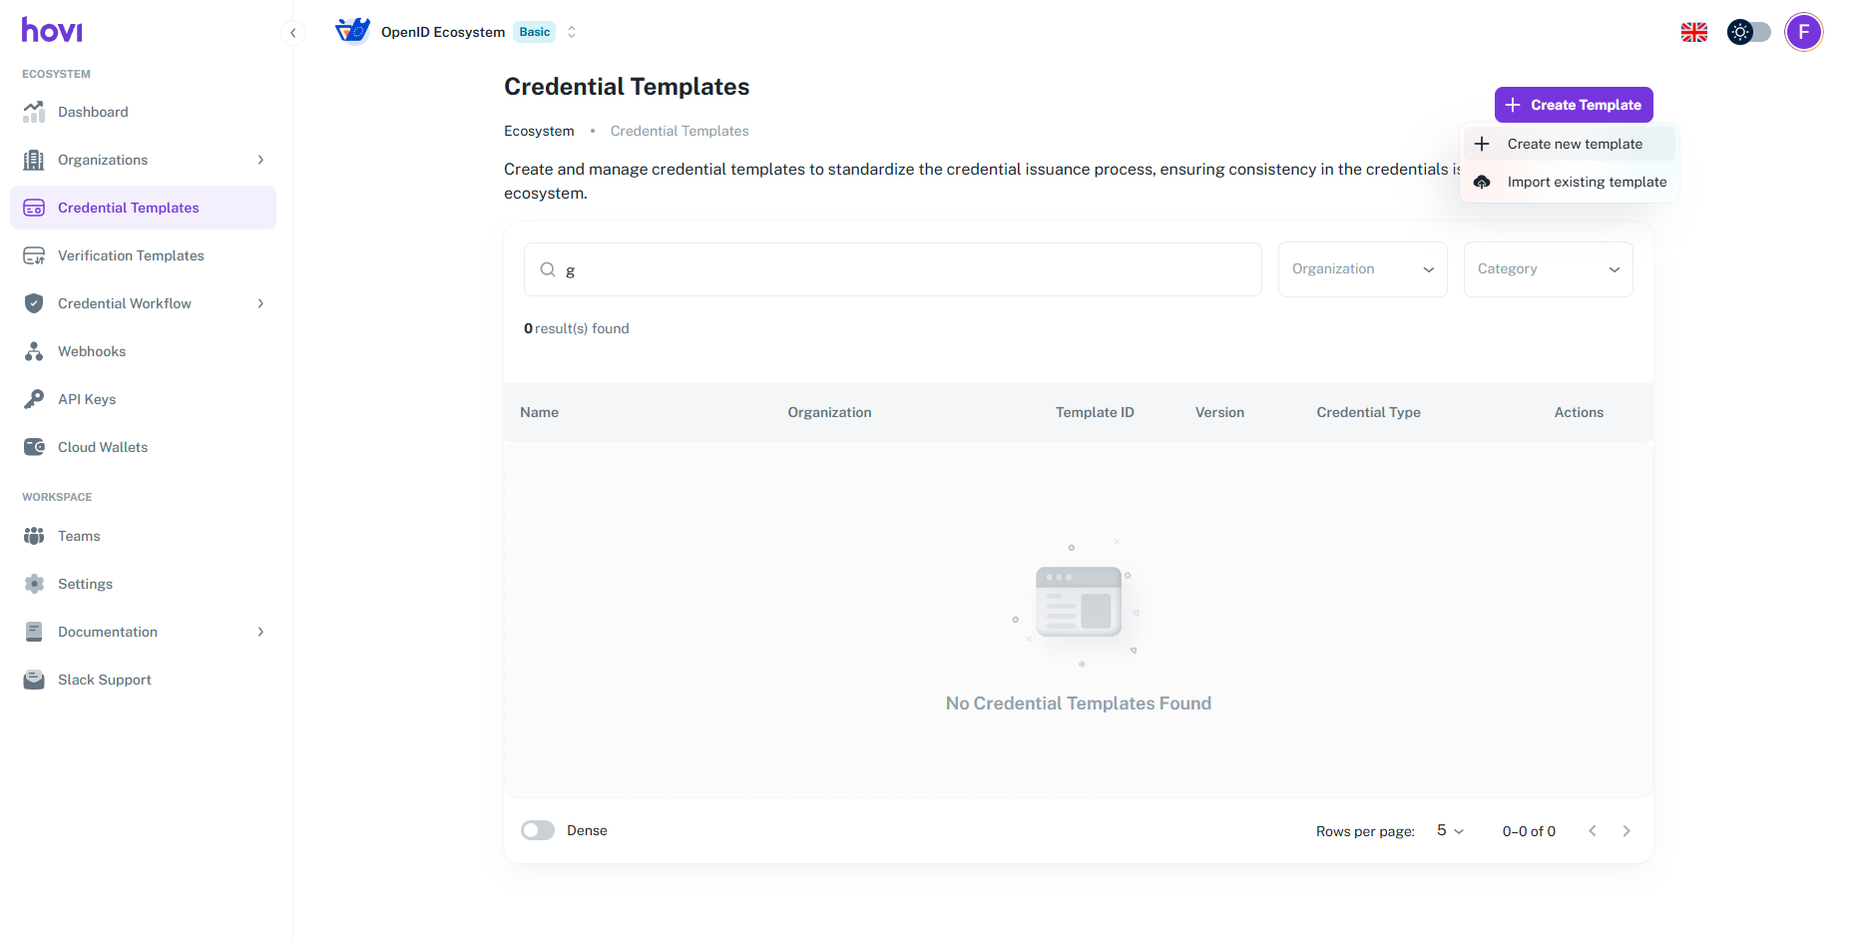Collapse the sidebar with the chevron button

pos(292,33)
